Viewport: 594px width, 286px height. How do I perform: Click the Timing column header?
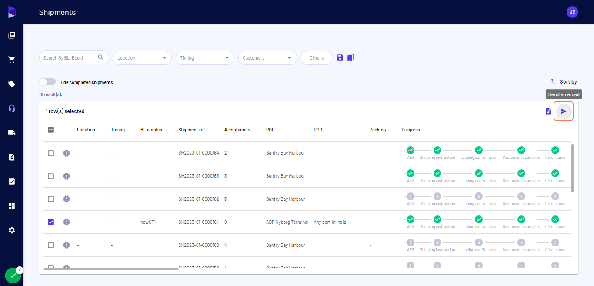(118, 130)
